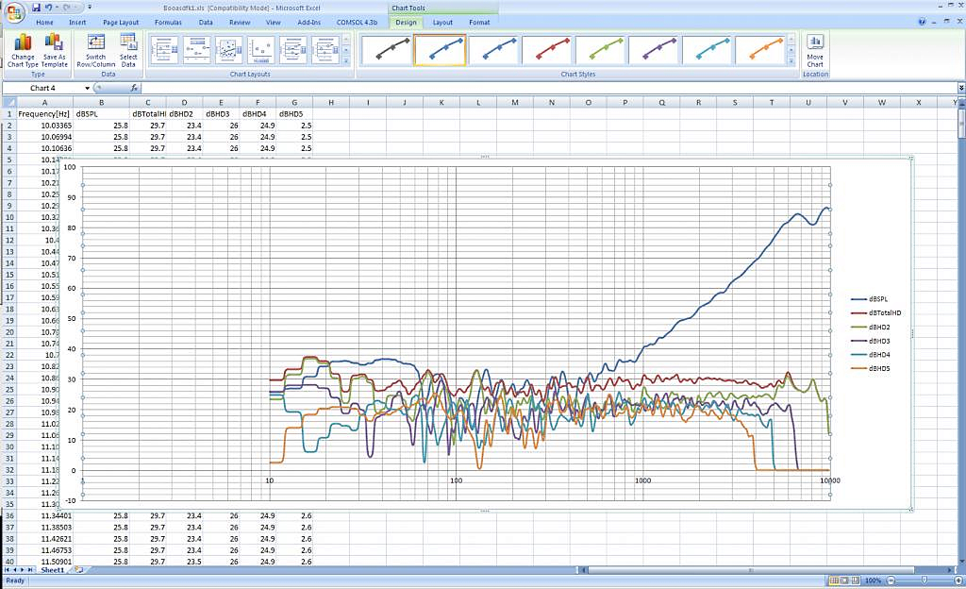Click the Office button logo
Image resolution: width=966 pixels, height=589 pixels.
tap(15, 11)
